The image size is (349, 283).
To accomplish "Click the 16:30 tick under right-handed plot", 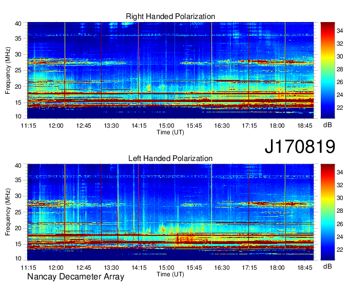I will point(222,126).
